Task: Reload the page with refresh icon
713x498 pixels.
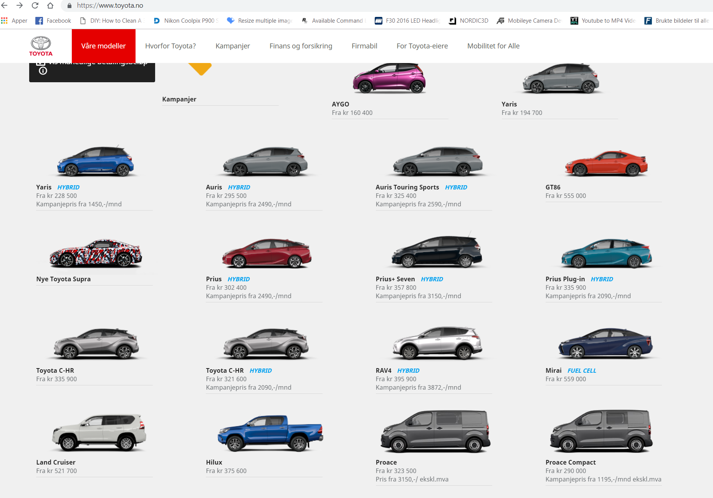Action: (x=35, y=5)
